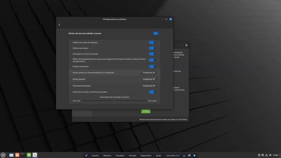Open the Arquivo menu
Image resolution: width=281 pixels, height=158 pixels.
point(95,156)
